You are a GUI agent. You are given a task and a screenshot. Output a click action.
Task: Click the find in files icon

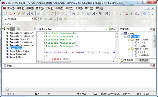[88, 13]
